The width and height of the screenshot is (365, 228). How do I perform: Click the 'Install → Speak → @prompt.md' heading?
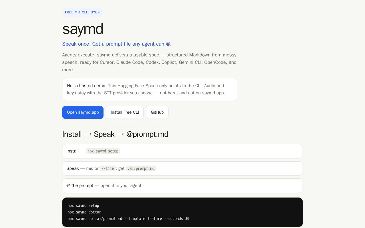(115, 134)
